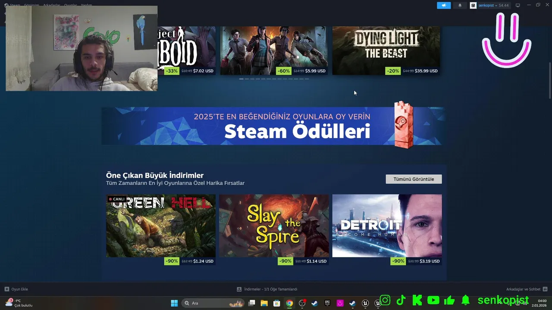552x310 pixels.
Task: Open Epic Games Launcher from taskbar
Action: click(x=327, y=303)
